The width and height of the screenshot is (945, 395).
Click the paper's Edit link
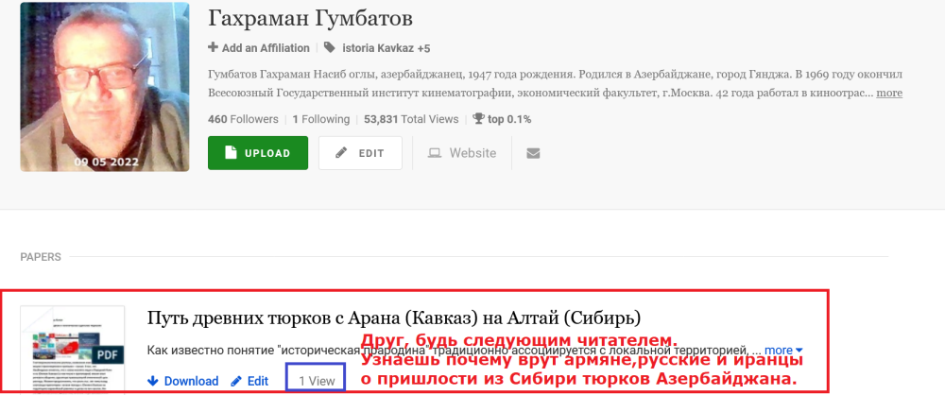249,381
